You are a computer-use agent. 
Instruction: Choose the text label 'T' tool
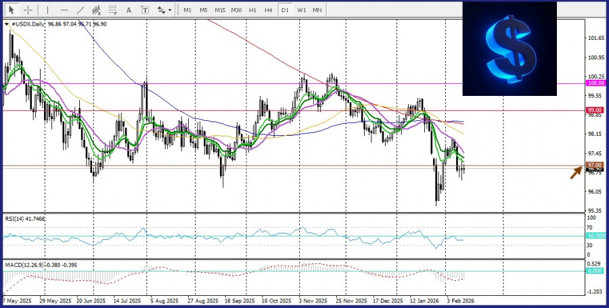click(x=145, y=10)
